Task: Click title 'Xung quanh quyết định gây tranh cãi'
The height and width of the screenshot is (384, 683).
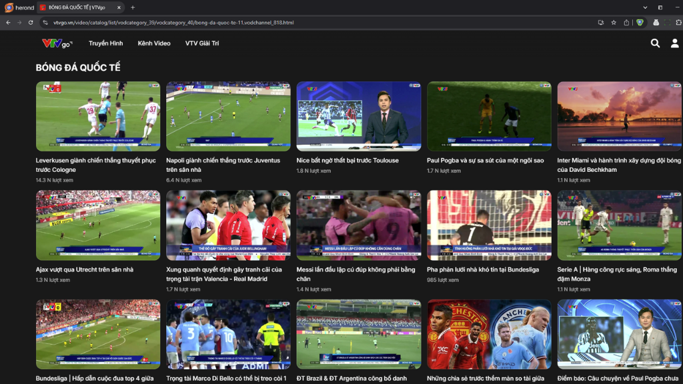Action: [224, 274]
